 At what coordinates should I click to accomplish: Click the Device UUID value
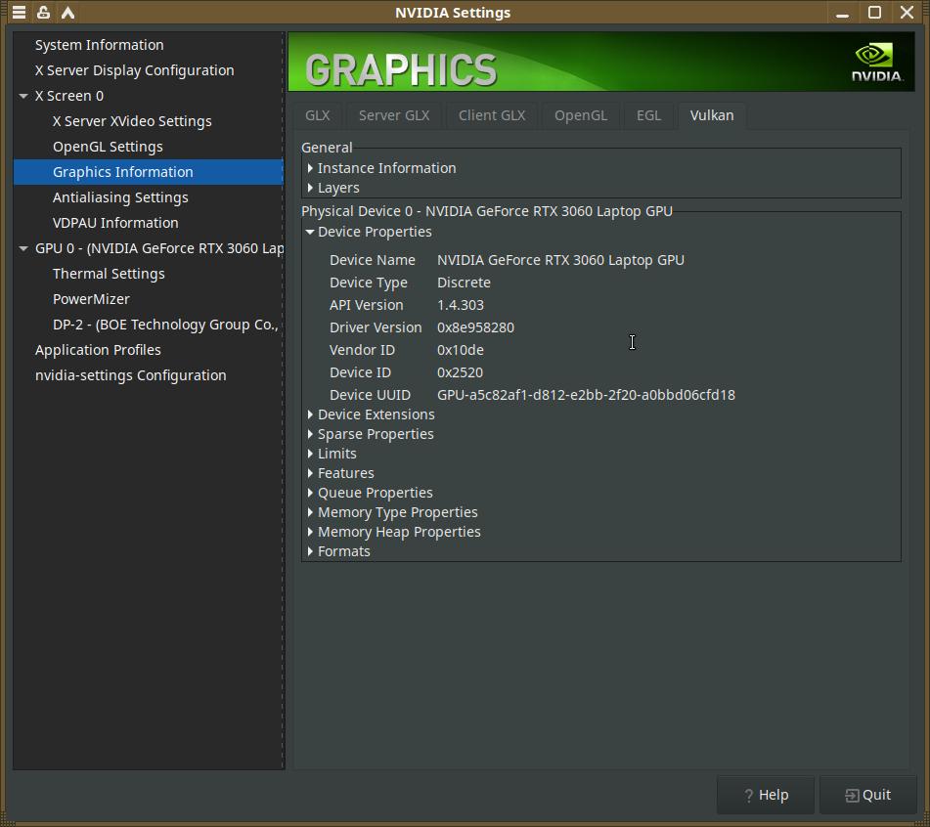click(586, 396)
